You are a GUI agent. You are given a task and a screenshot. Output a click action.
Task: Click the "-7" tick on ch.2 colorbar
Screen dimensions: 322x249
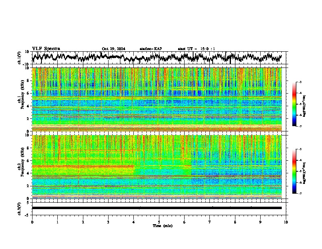[300, 193]
